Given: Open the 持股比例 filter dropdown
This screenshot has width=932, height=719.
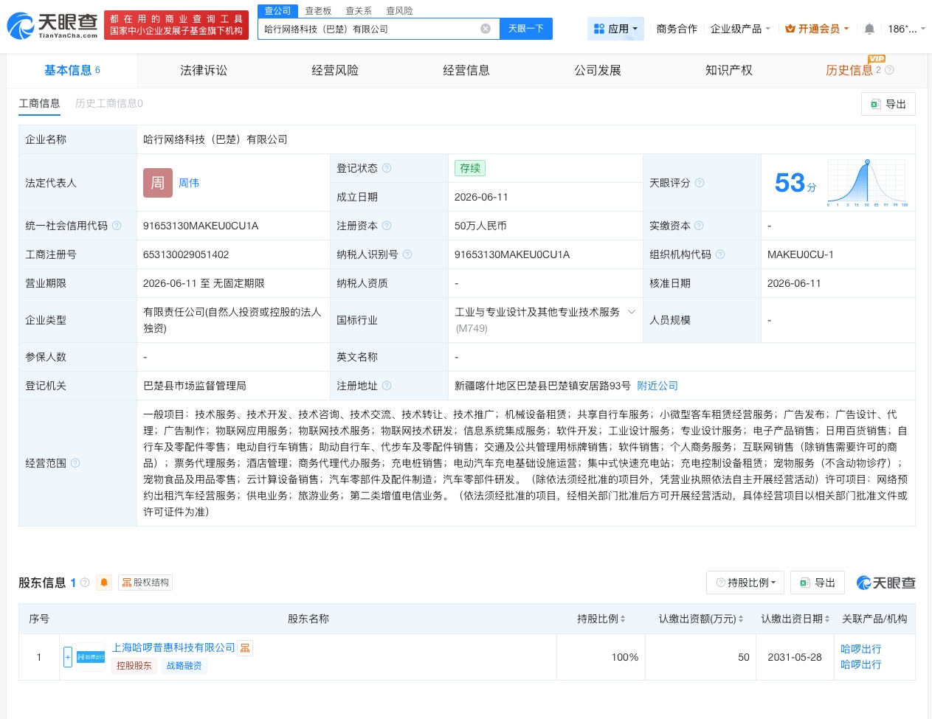Looking at the screenshot, I should (745, 583).
